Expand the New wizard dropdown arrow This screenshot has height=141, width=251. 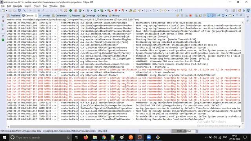[x=6, y=11]
